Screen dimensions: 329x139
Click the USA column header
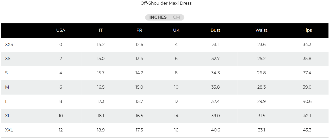61,30
